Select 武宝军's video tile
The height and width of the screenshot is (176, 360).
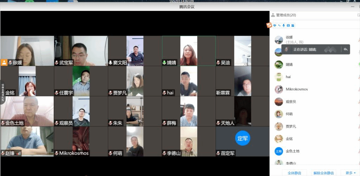81,51
